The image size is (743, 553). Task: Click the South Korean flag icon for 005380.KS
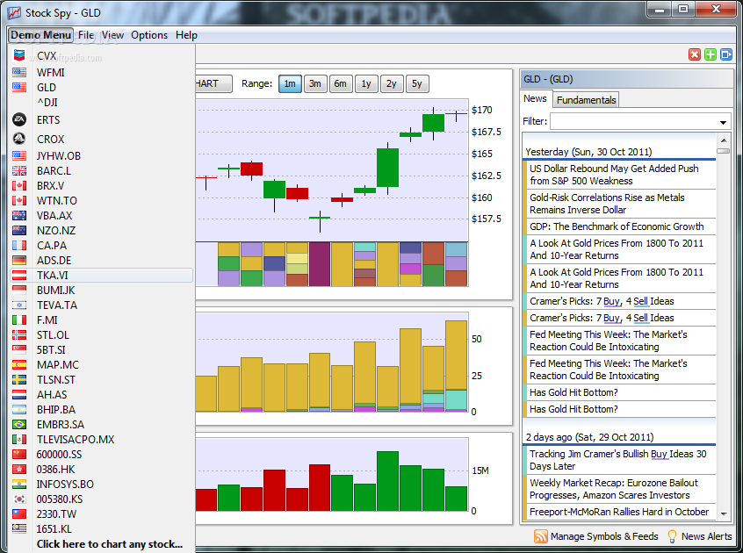(x=19, y=499)
